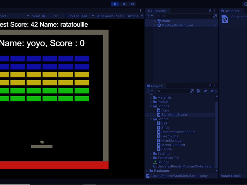Open the Hierarchy search scope icon
Viewport: 247px width, 185px height.
point(215,16)
